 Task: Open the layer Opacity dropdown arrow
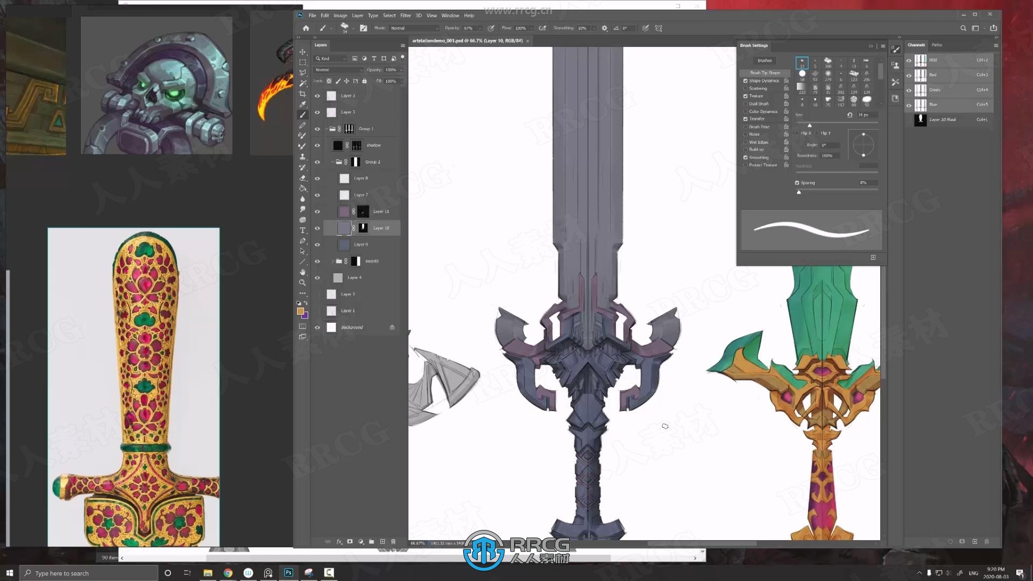point(401,70)
